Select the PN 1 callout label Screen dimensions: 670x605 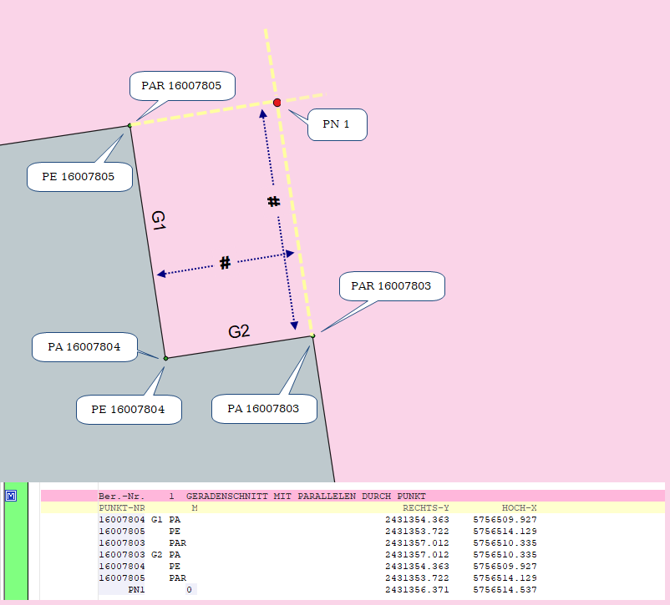338,124
